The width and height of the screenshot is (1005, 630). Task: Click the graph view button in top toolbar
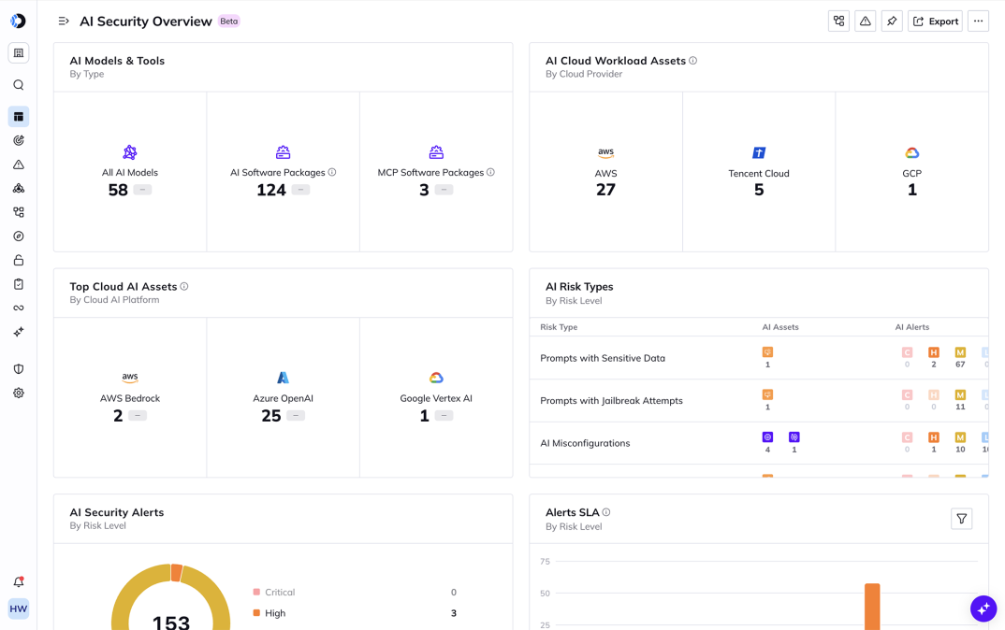839,21
